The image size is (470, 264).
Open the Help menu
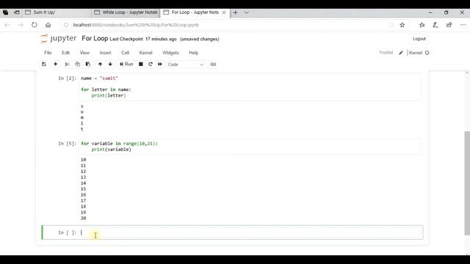point(194,53)
